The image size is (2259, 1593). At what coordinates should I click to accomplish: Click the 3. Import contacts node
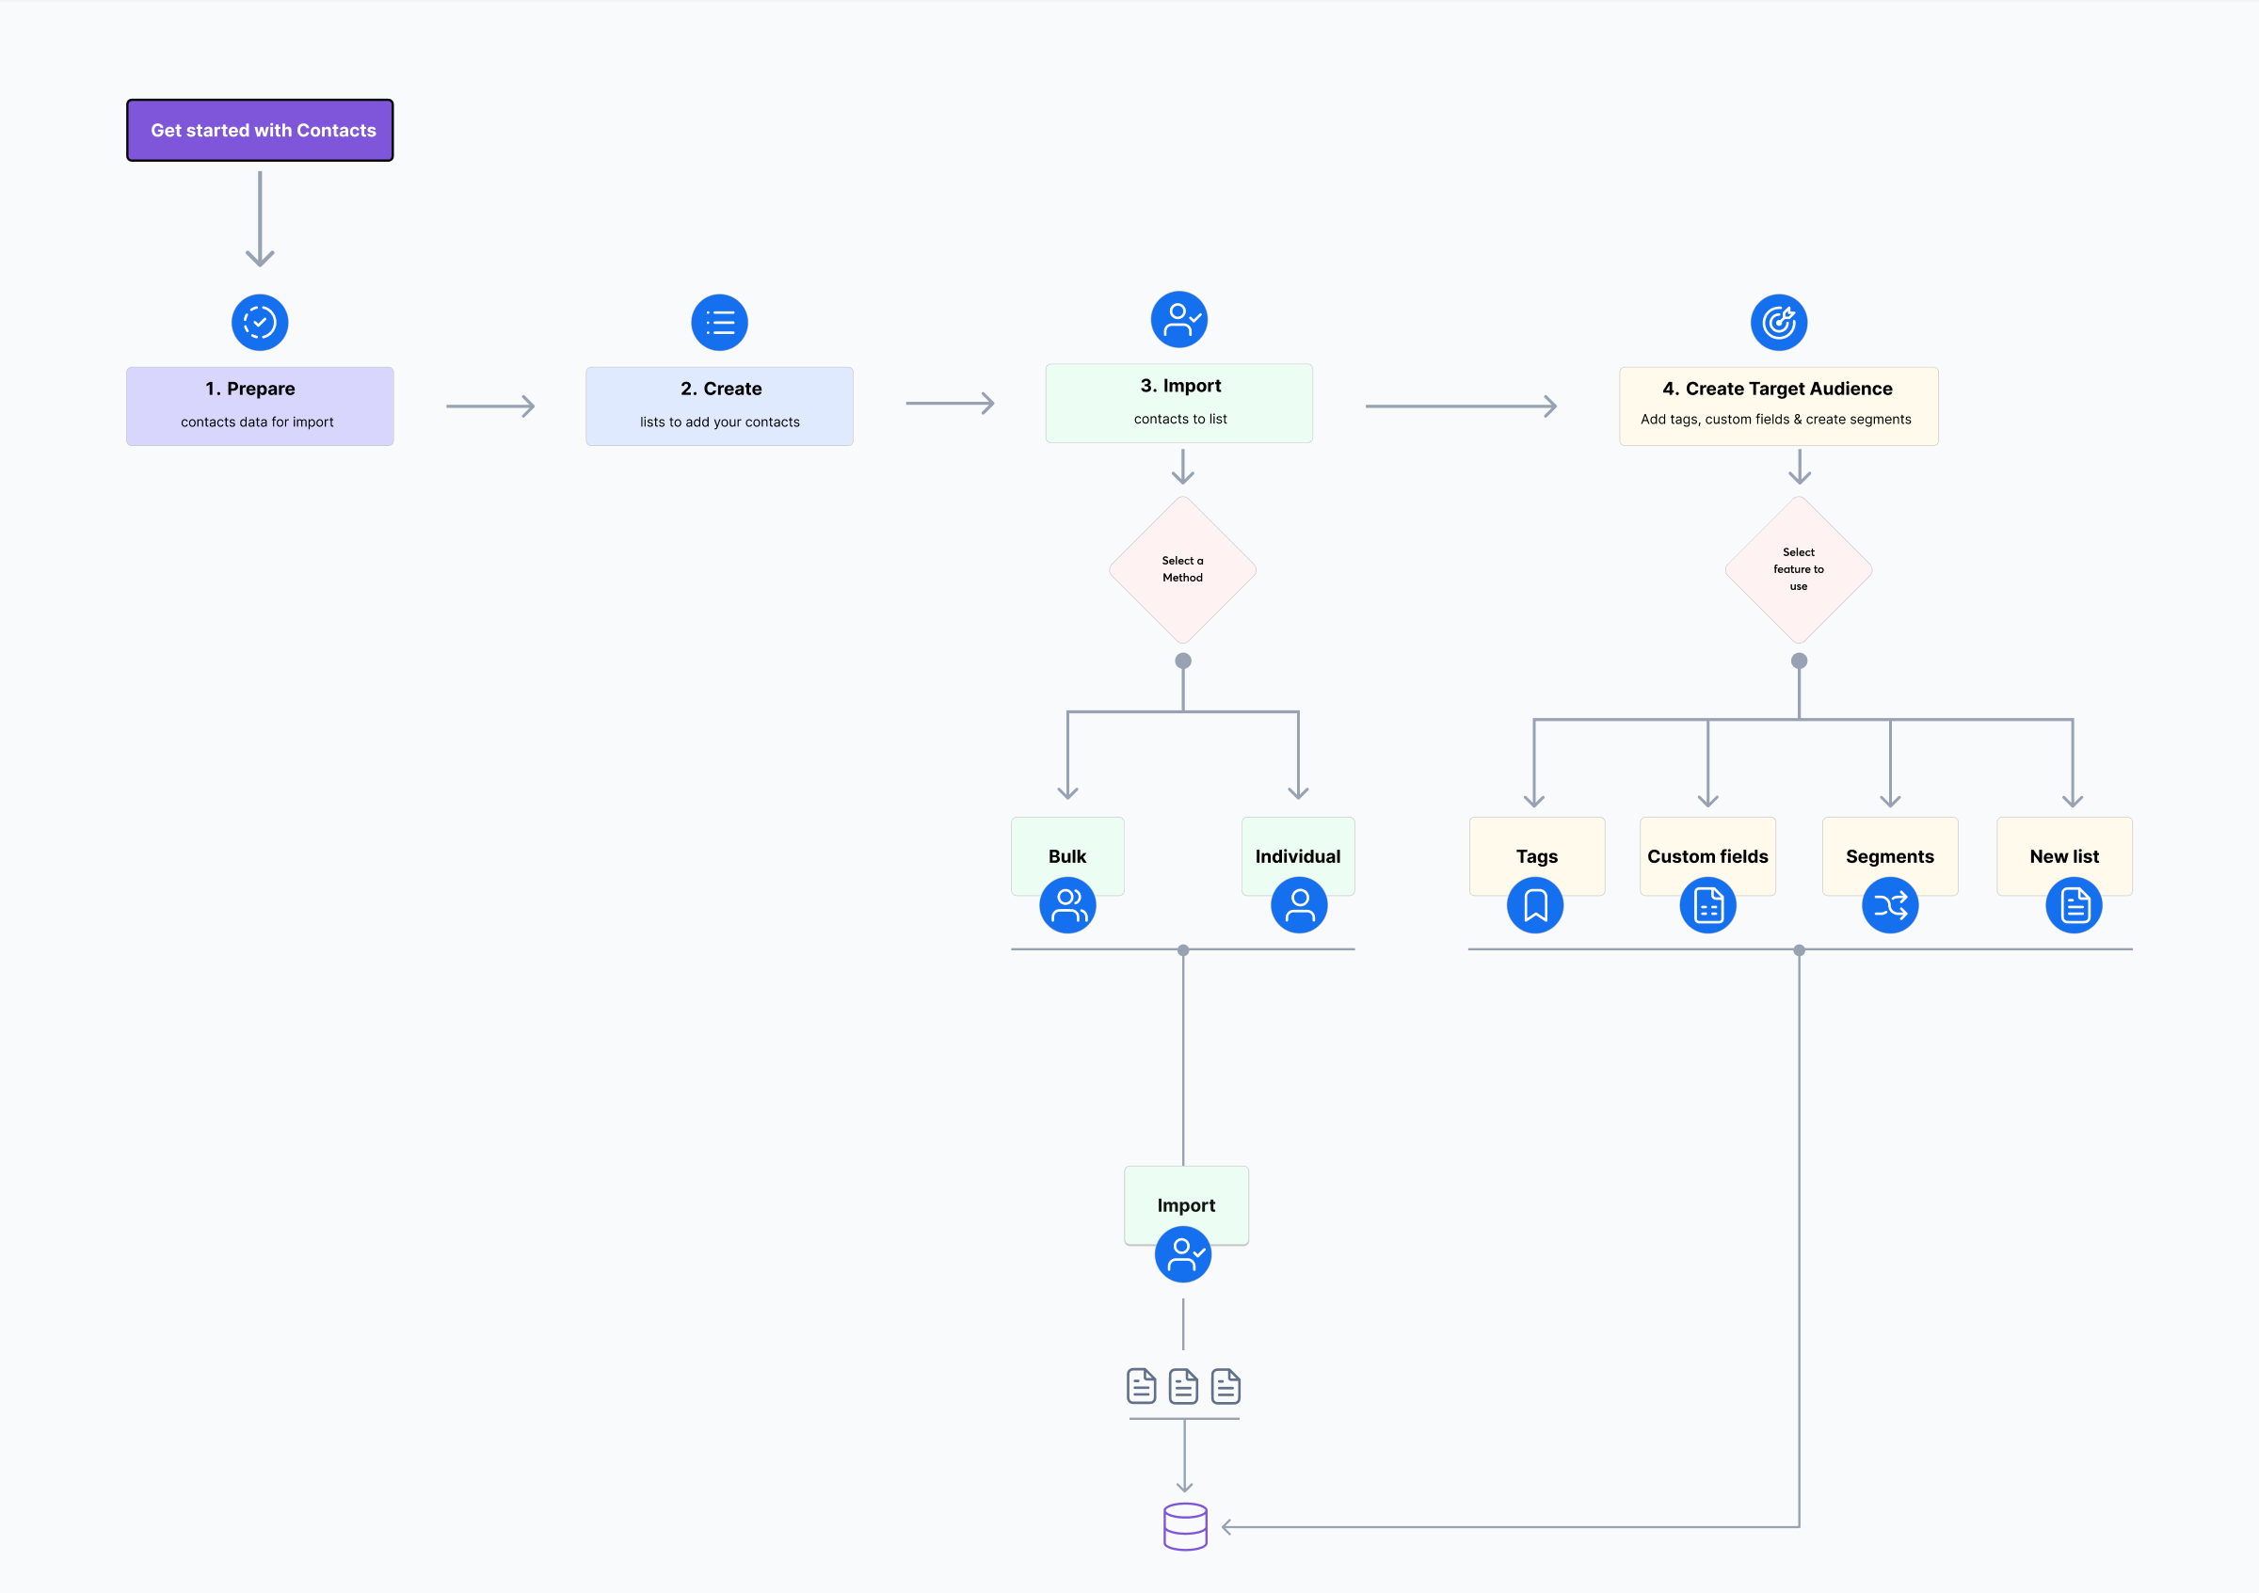coord(1179,402)
